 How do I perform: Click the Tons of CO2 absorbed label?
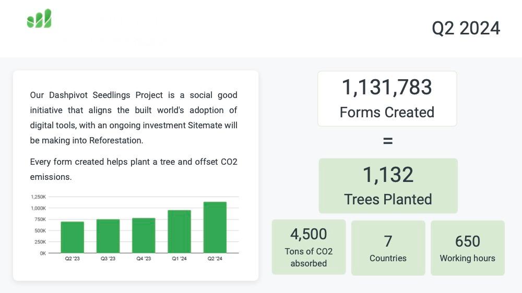(309, 258)
